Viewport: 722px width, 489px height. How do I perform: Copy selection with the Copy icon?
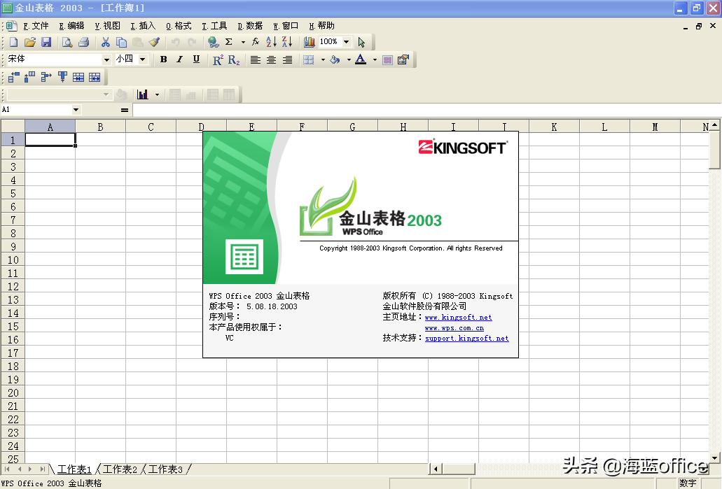tap(122, 42)
